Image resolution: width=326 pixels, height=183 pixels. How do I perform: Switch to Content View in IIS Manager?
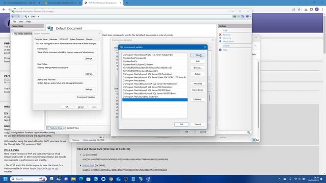[71, 128]
